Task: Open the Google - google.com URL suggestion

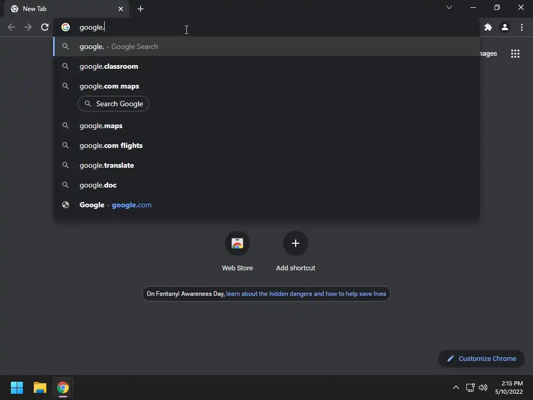Action: point(267,205)
